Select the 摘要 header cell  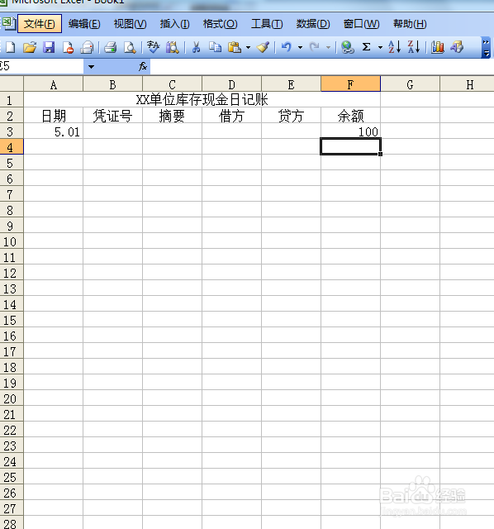(x=172, y=116)
